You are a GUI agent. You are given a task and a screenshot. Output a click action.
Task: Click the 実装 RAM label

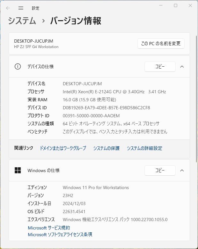click(x=37, y=100)
